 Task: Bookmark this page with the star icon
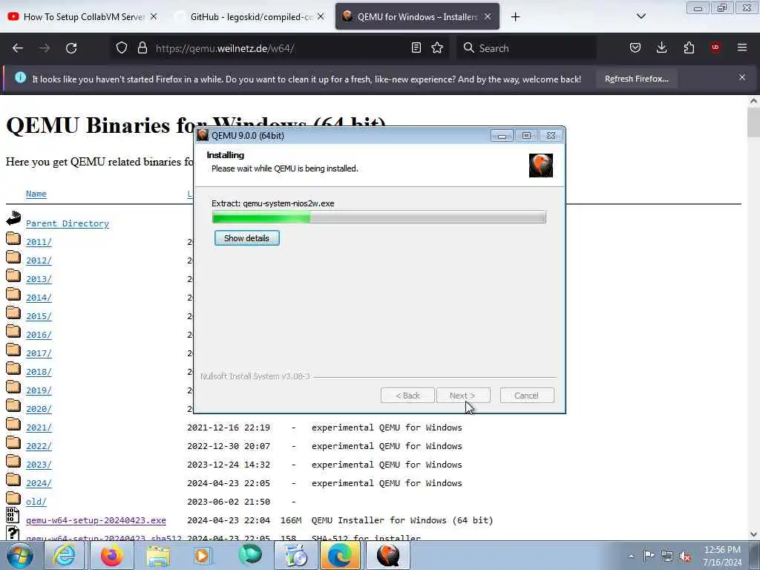coord(437,47)
